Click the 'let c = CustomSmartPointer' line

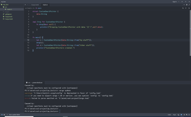[x=64, y=40]
